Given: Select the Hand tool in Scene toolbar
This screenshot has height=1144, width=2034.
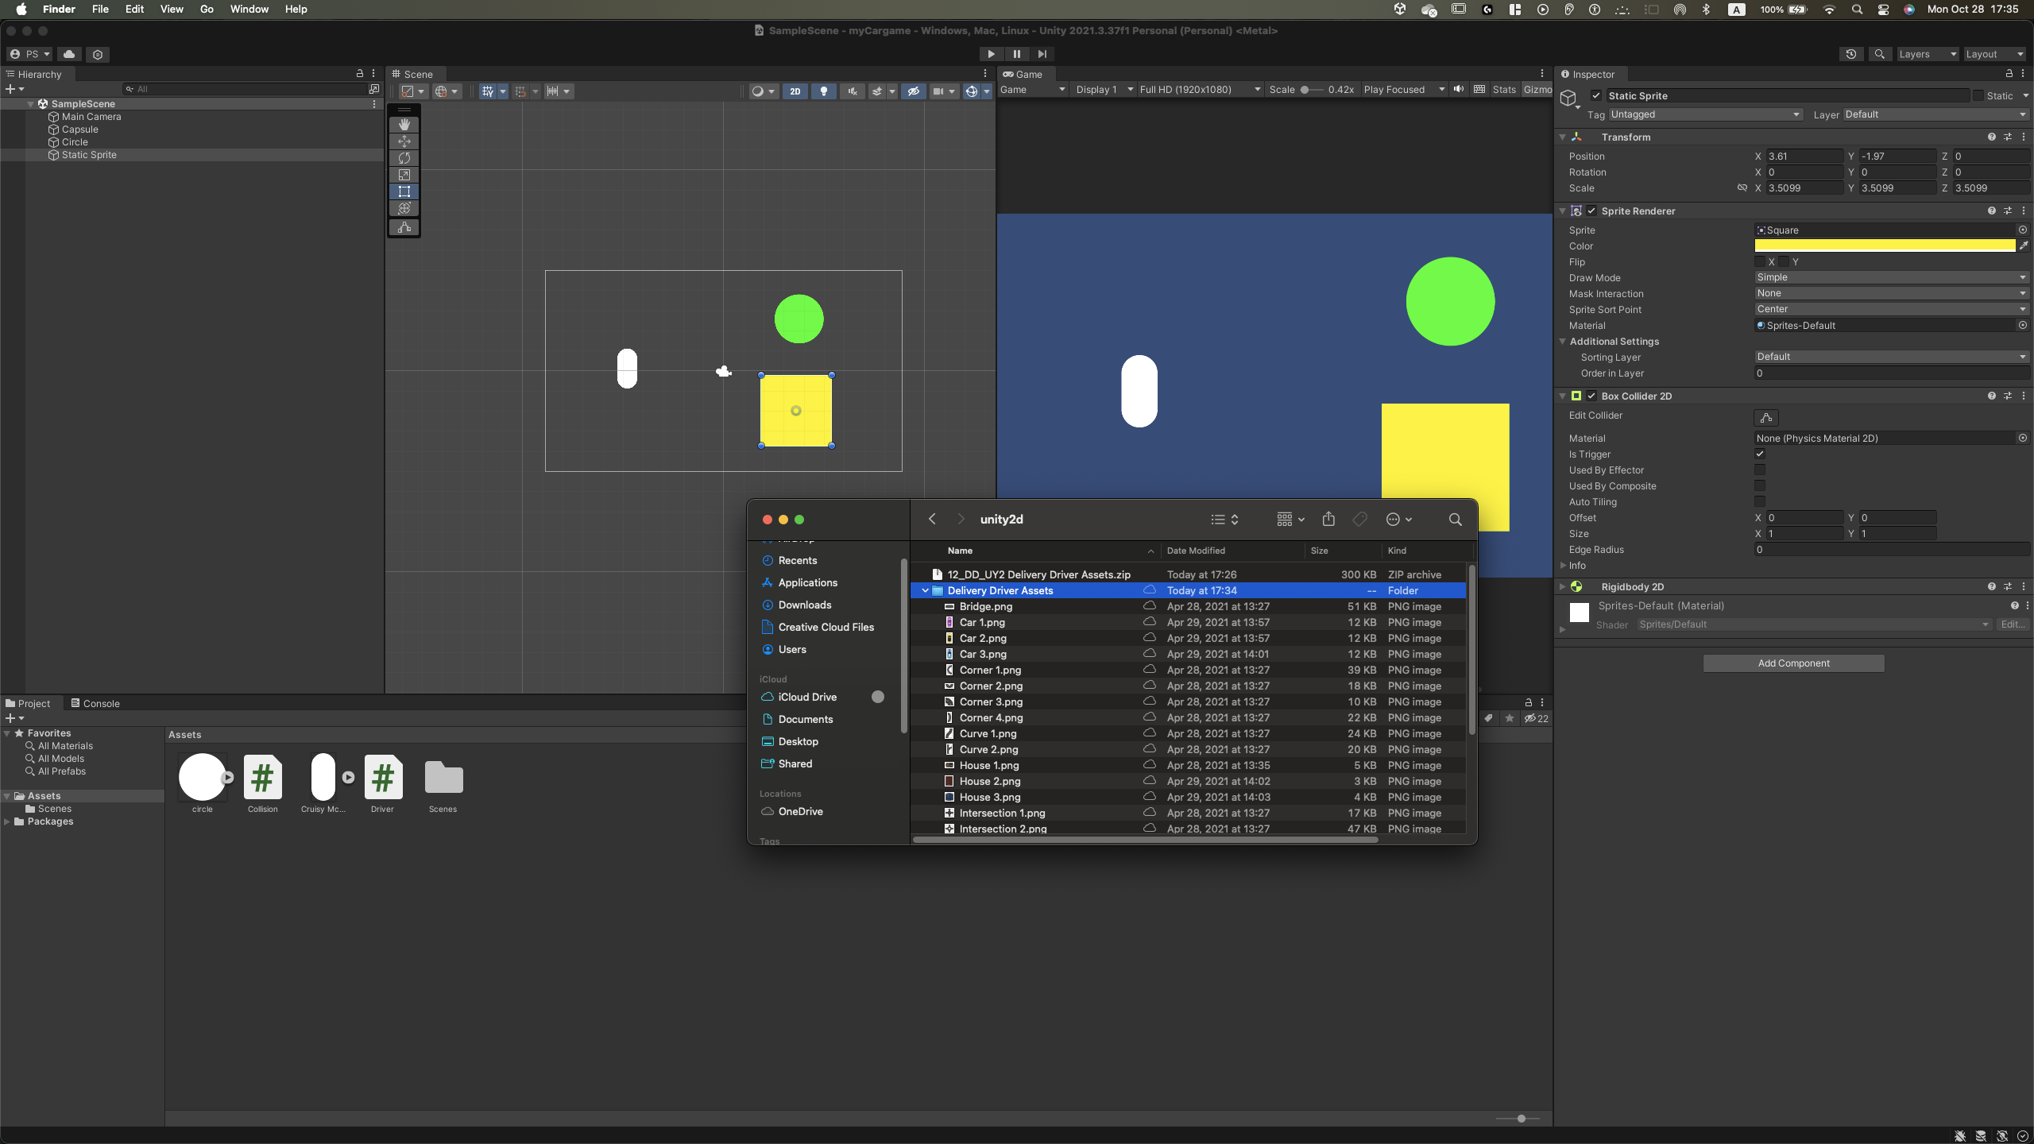Looking at the screenshot, I should tap(404, 124).
